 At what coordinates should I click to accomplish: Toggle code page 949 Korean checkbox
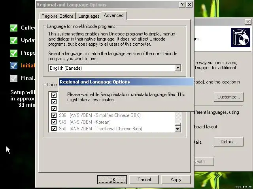point(54,122)
